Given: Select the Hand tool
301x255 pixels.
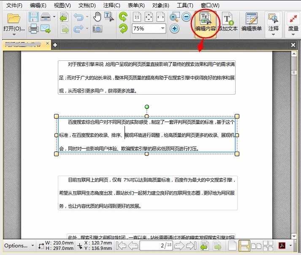Looking at the screenshot, I should tap(97, 17).
